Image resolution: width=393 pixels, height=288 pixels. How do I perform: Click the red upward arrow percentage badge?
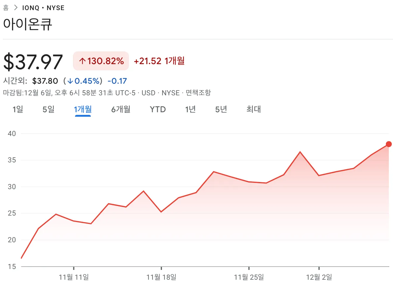click(101, 61)
